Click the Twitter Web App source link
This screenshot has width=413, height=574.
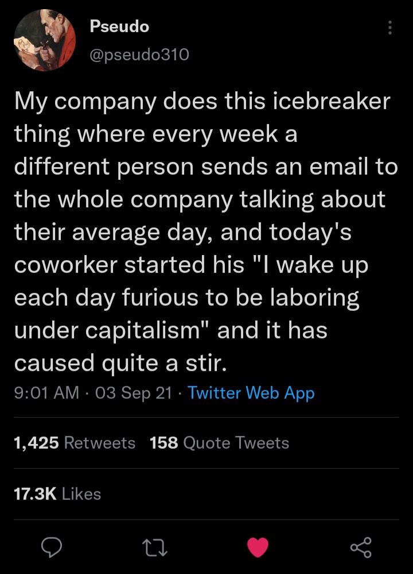point(251,393)
